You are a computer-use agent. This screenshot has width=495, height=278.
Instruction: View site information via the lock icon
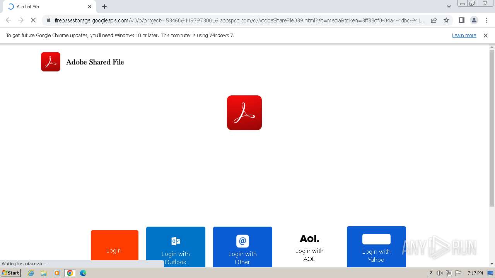click(x=48, y=20)
